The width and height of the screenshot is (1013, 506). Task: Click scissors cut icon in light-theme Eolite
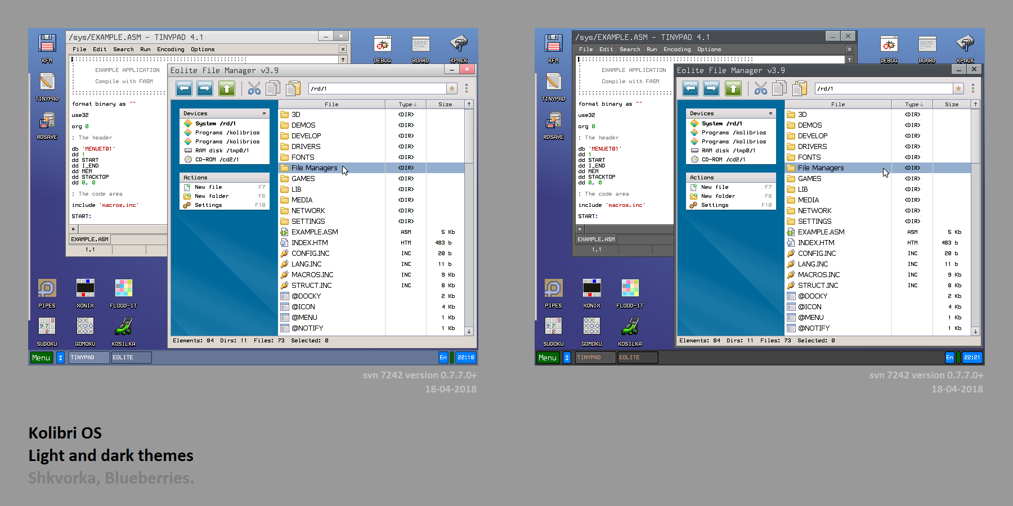[x=254, y=88]
